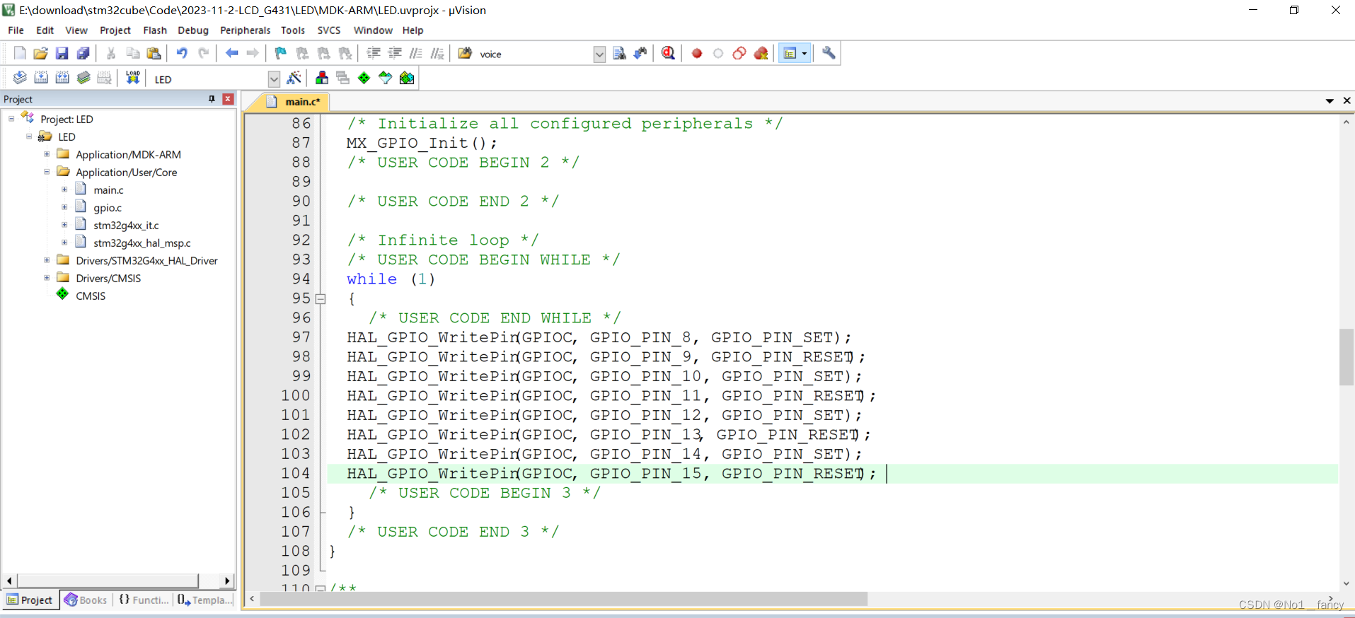Collapse the Project: LED tree root
The width and height of the screenshot is (1355, 618).
pyautogui.click(x=11, y=119)
